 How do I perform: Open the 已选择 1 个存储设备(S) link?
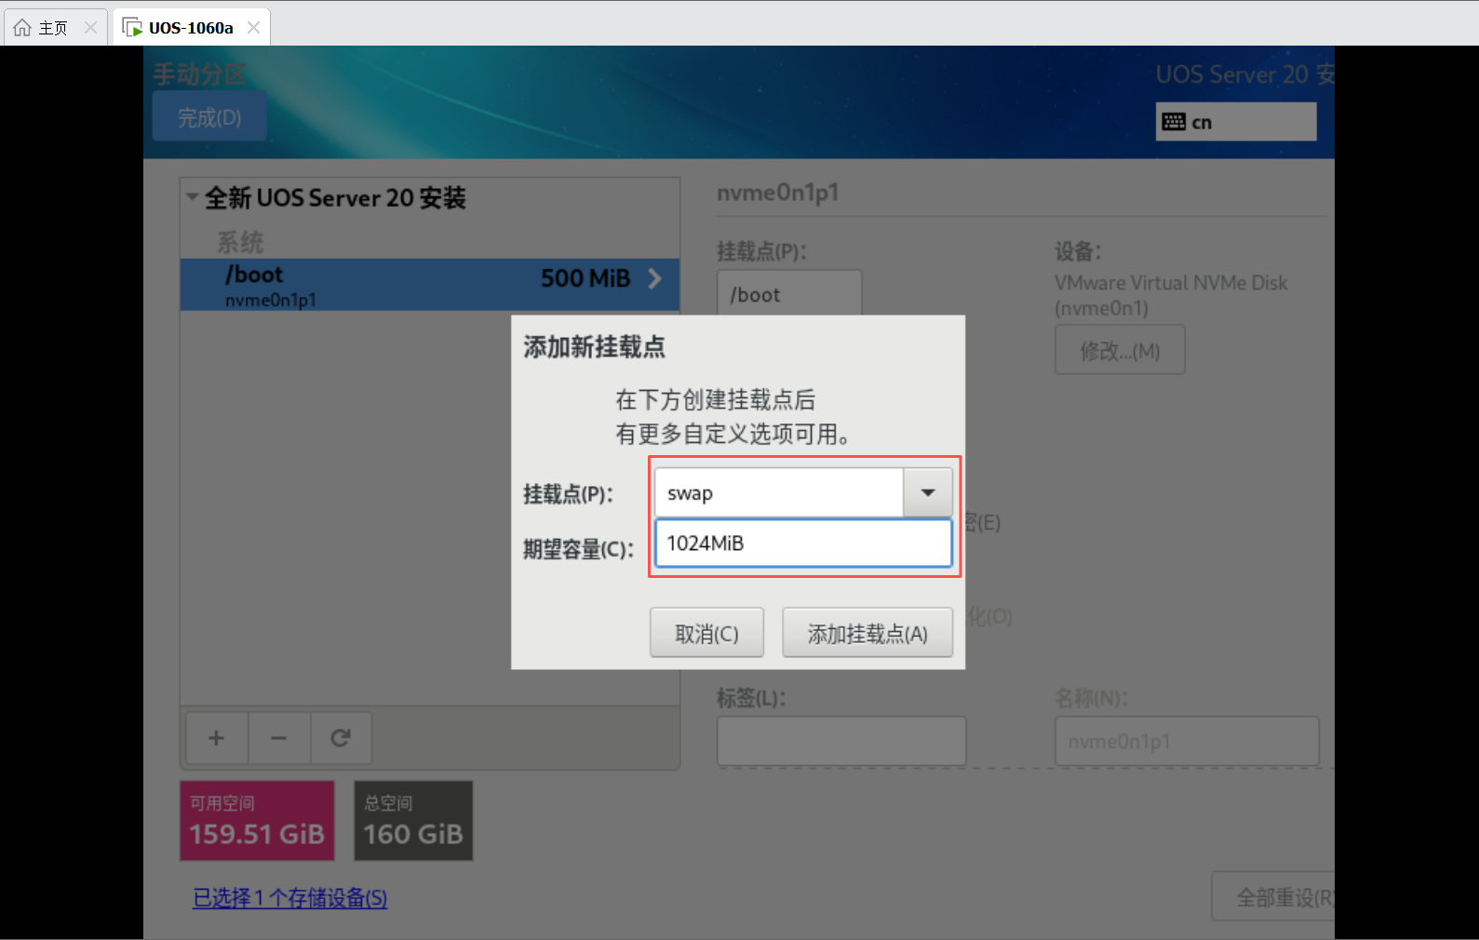click(x=289, y=897)
